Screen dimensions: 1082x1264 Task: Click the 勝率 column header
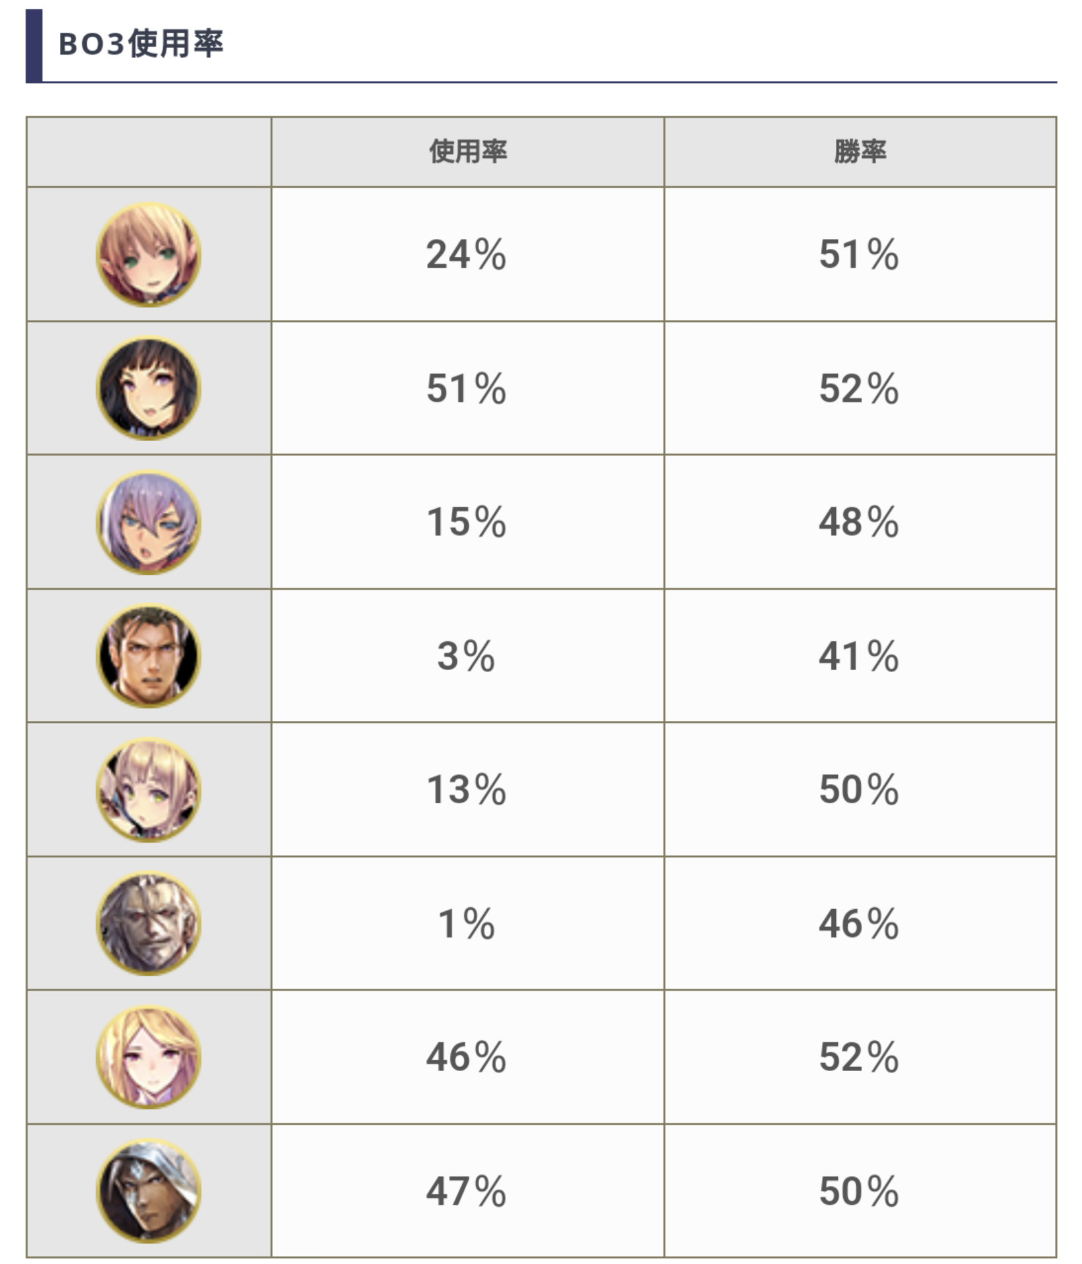click(860, 152)
